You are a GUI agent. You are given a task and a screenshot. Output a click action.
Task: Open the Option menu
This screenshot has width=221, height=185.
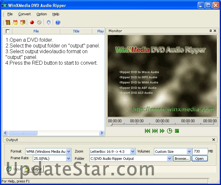click(x=42, y=14)
